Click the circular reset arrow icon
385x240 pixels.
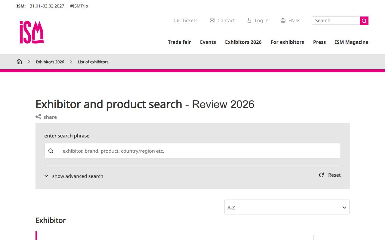[x=322, y=175]
